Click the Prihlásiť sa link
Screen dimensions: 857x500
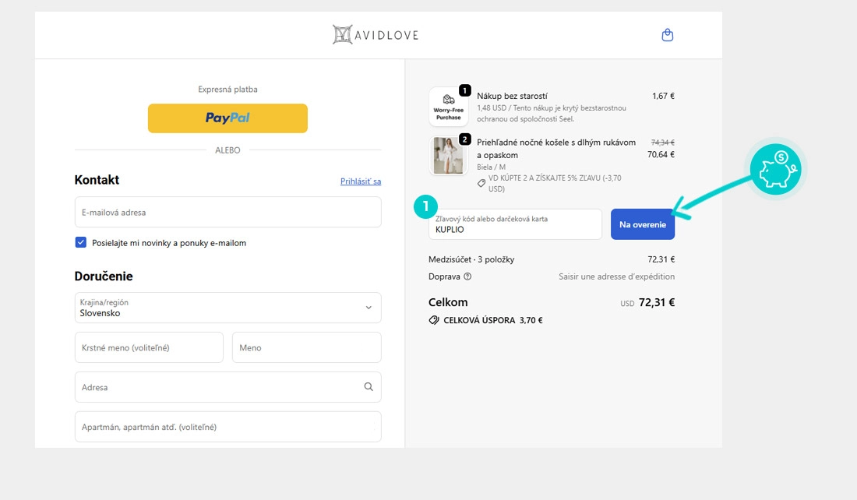click(x=361, y=181)
